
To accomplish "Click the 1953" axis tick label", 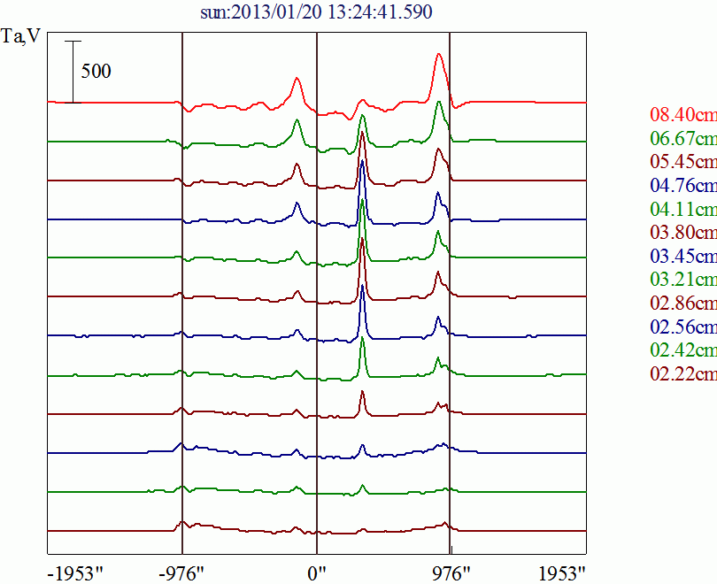I will tap(562, 574).
